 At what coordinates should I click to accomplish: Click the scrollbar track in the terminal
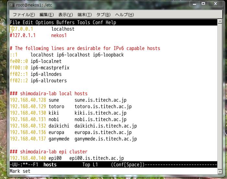(221, 97)
